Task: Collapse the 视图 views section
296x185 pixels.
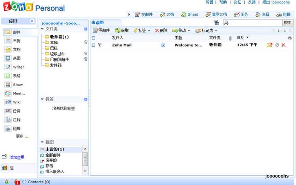Action: 42,142
